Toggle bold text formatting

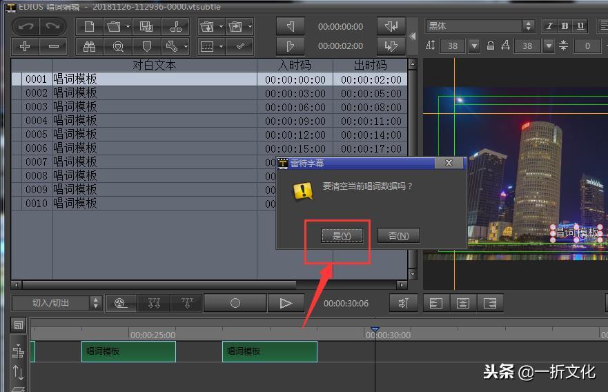click(565, 26)
